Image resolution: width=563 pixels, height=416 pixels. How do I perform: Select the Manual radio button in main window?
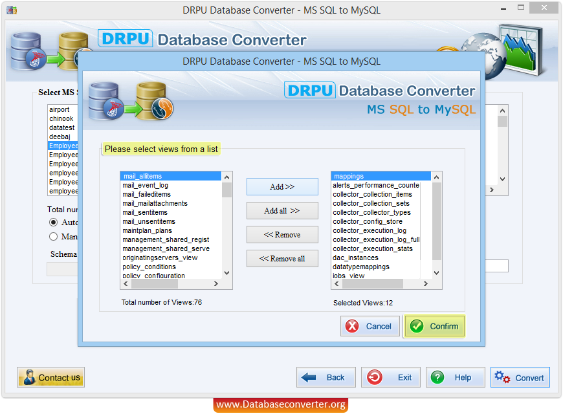point(53,237)
